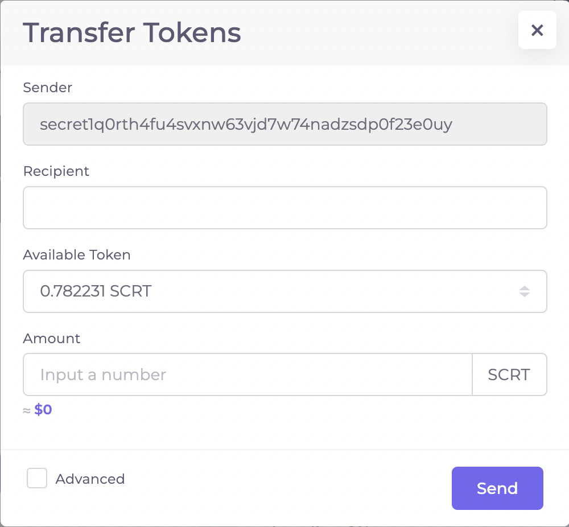Click the secret1q0rth… wallet address text
Image resolution: width=569 pixels, height=527 pixels.
(x=246, y=124)
